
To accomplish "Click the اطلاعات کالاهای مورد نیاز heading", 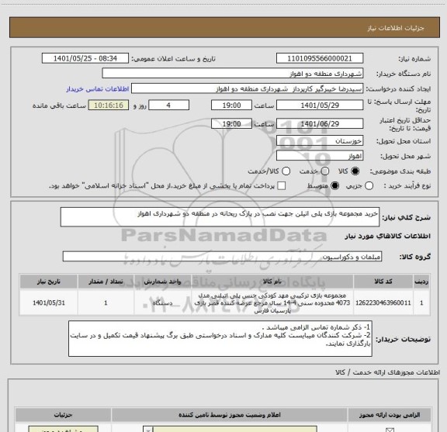I will point(388,236).
